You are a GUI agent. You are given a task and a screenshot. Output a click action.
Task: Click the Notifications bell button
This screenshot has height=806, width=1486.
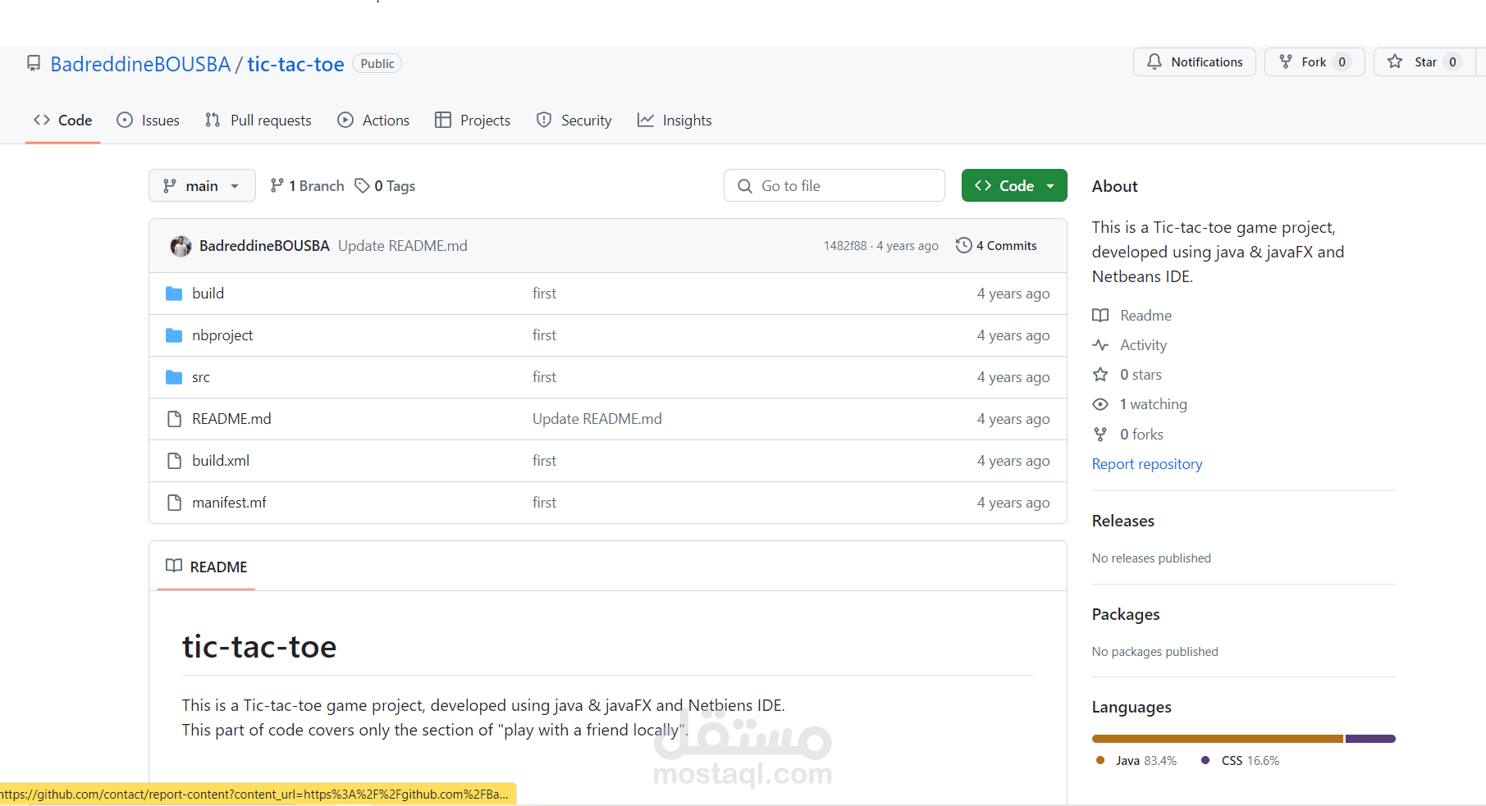(1195, 62)
